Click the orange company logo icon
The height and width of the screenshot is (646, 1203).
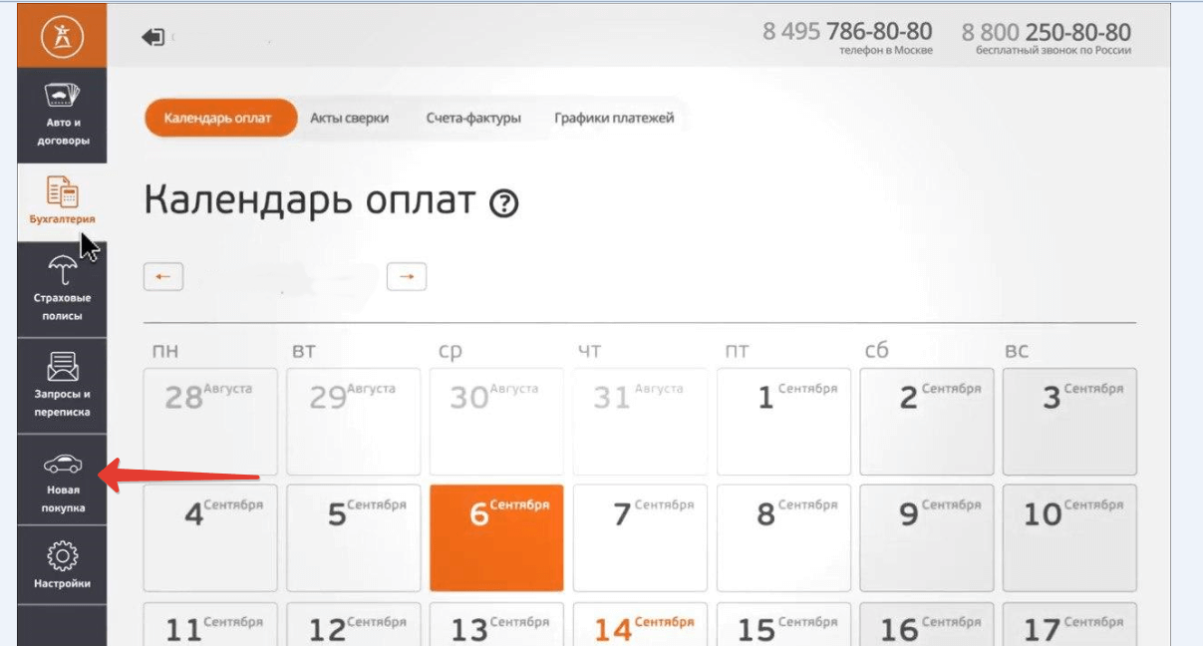(62, 37)
